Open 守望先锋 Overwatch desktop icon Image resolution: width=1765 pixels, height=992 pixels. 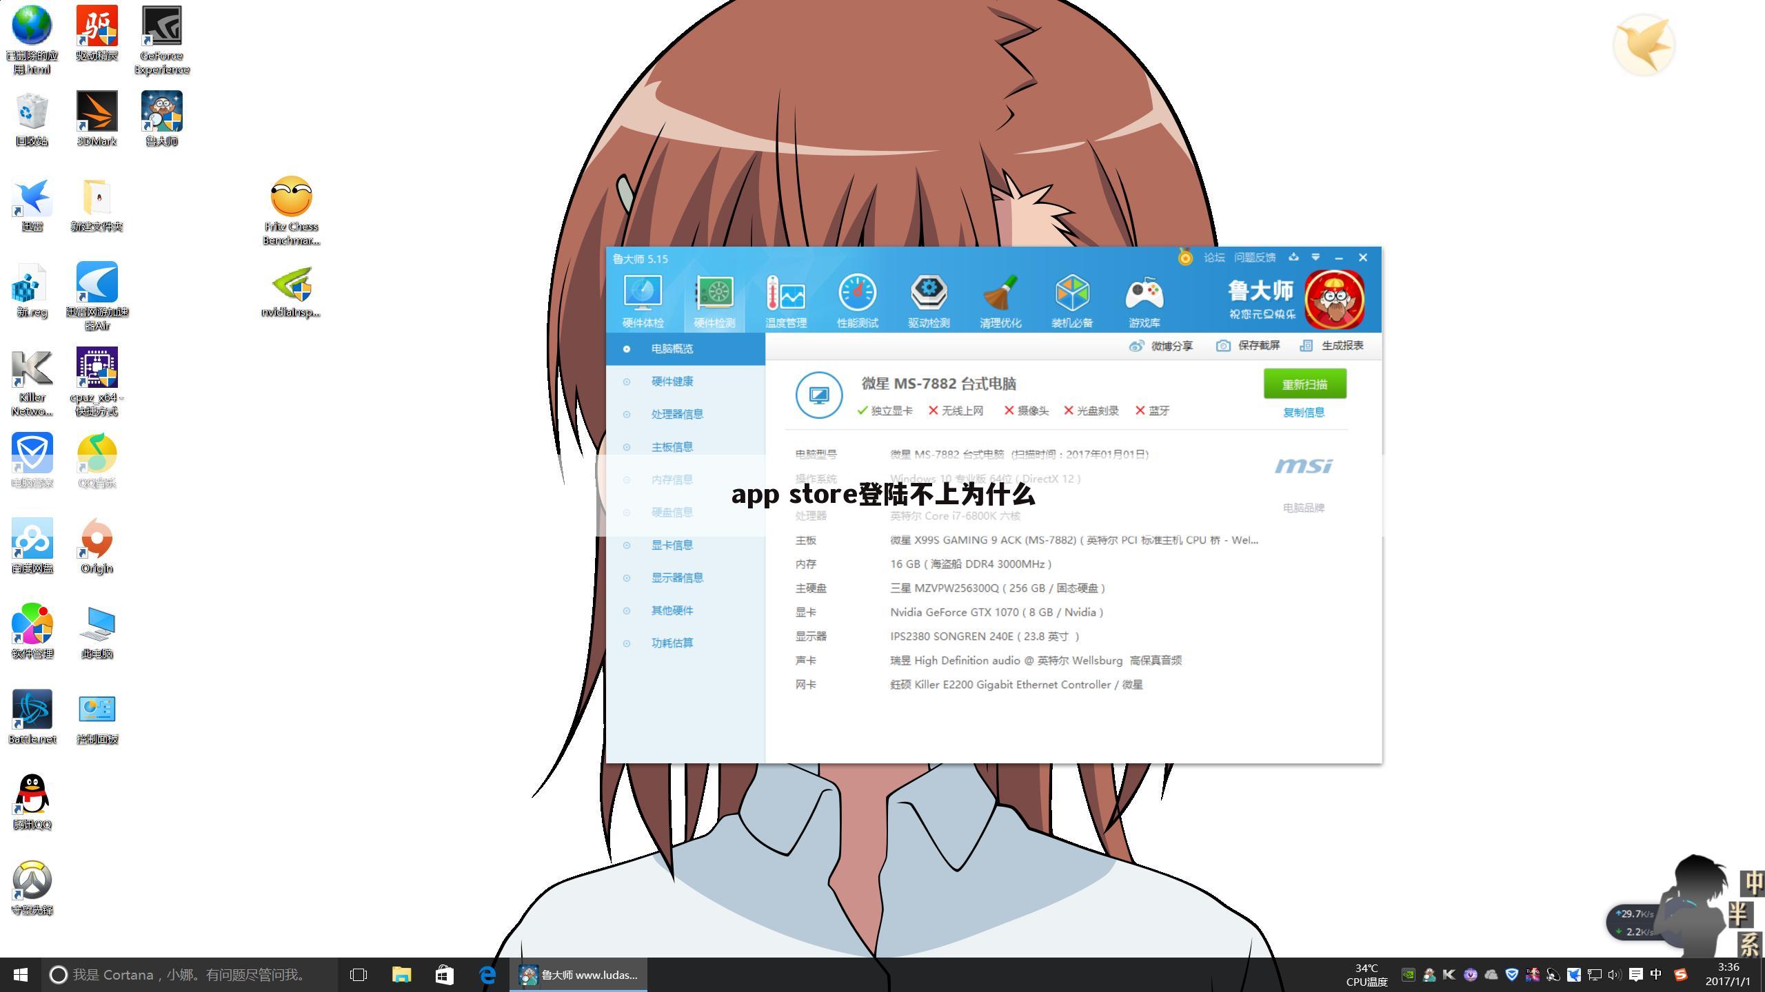tap(32, 887)
